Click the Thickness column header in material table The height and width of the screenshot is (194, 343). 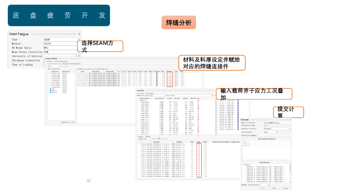point(169,71)
